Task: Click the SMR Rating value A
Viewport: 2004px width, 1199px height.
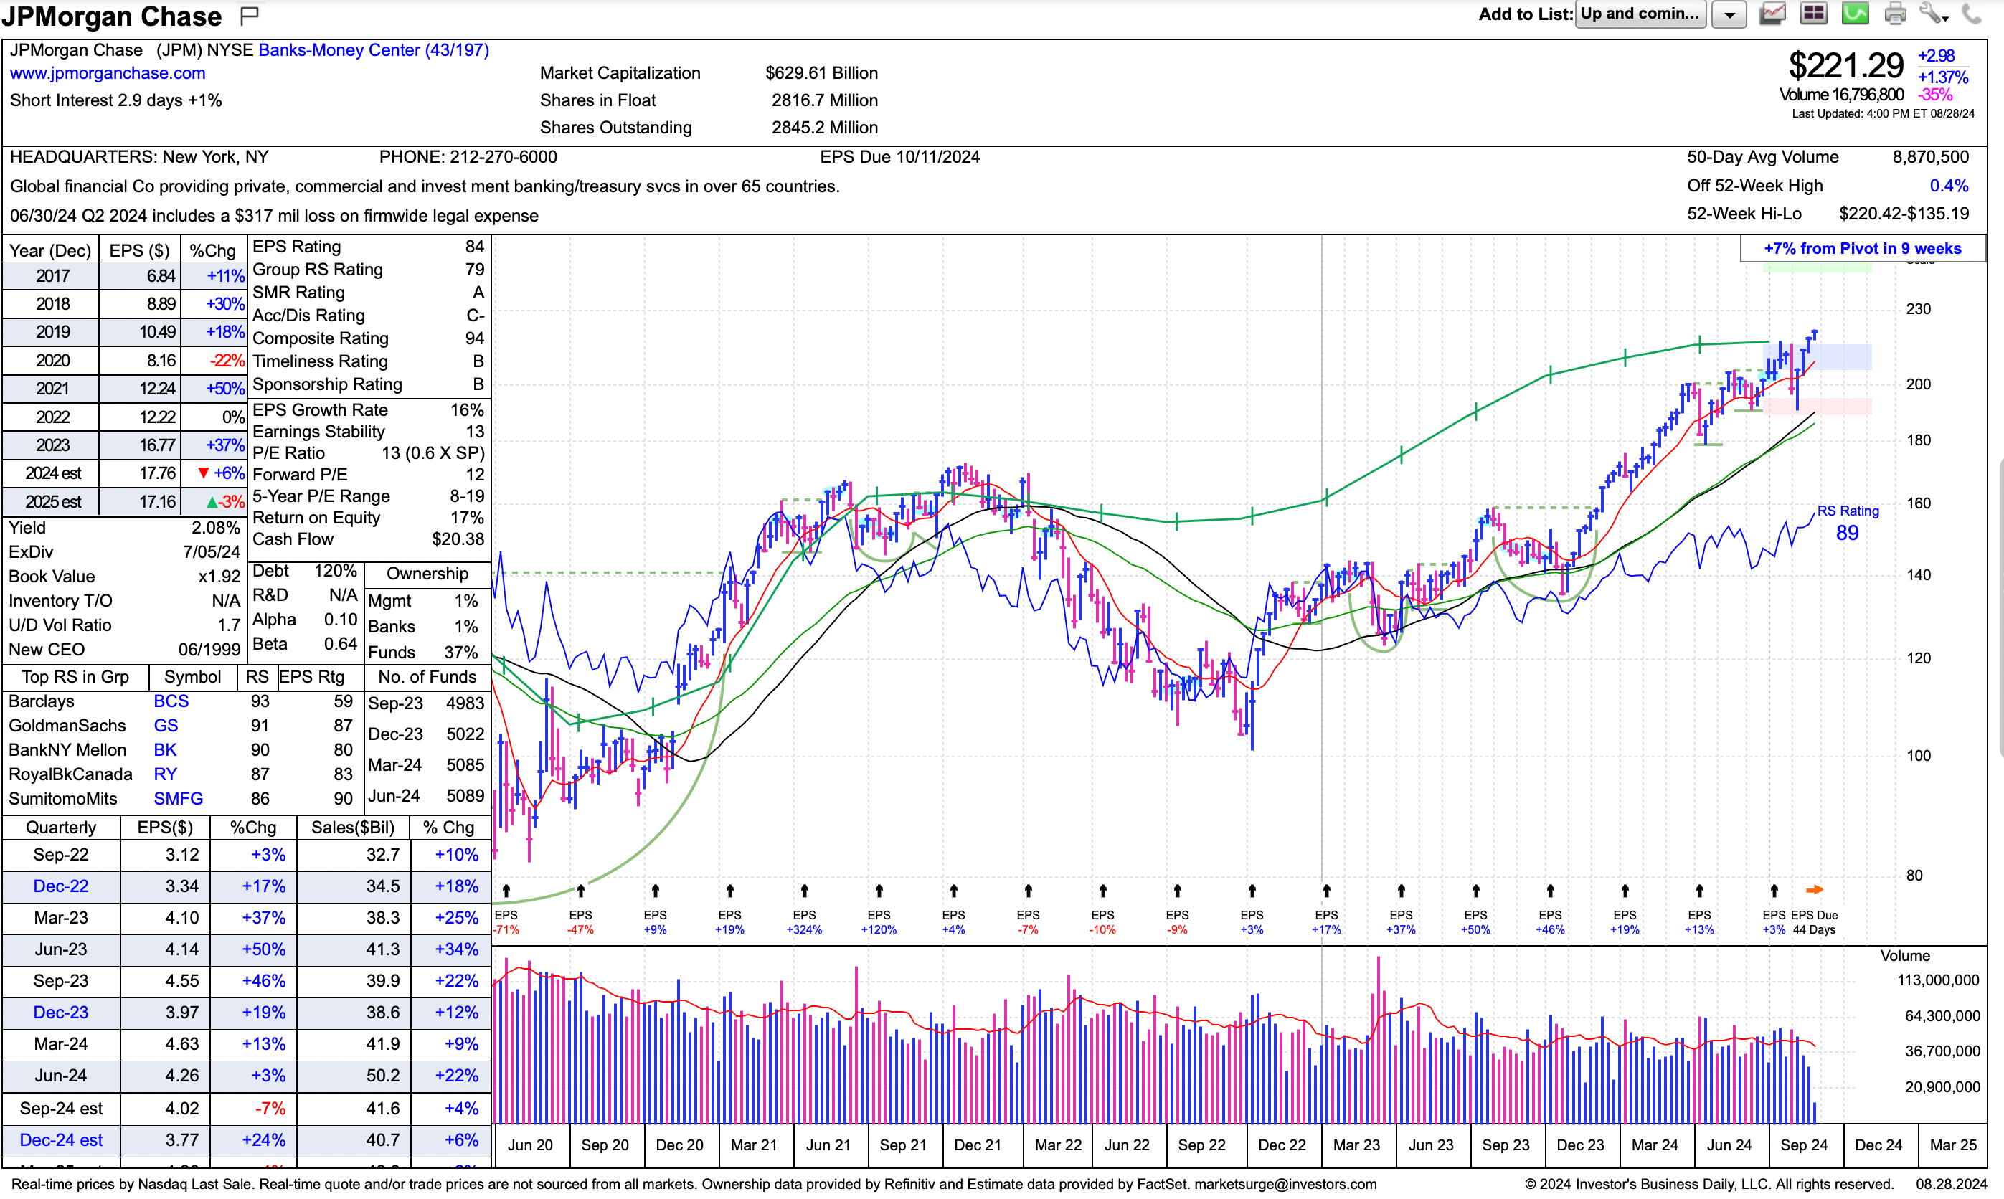Action: 478,293
